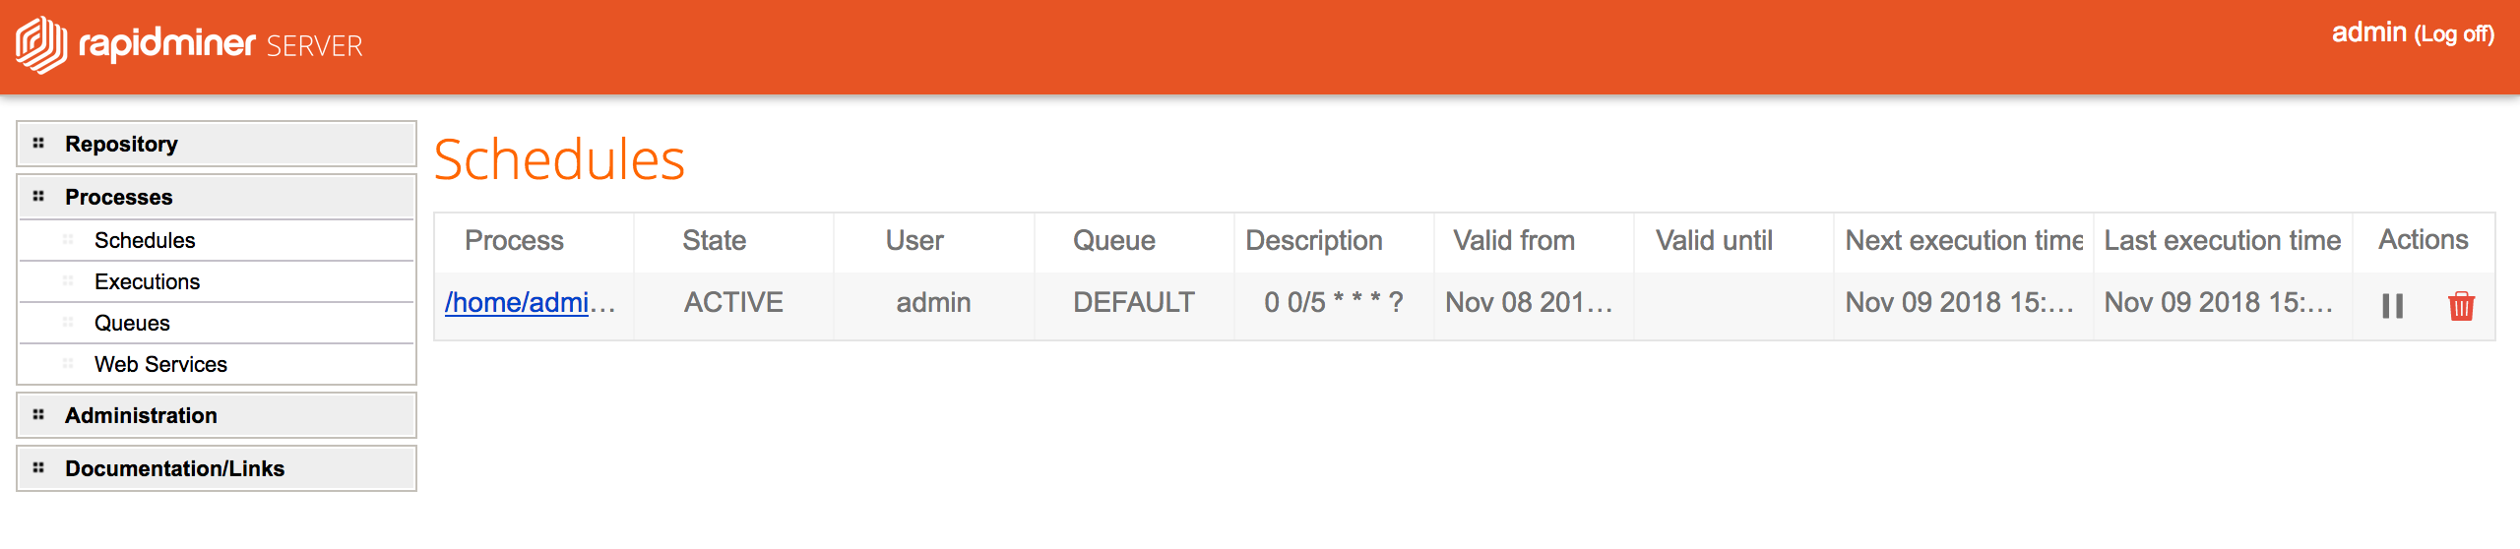Viewport: 2520px width, 549px height.
Task: Select the Schedules sidebar item
Action: pyautogui.click(x=145, y=241)
